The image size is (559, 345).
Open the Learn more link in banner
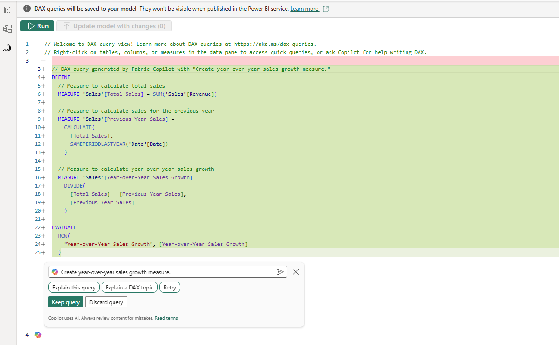[304, 9]
